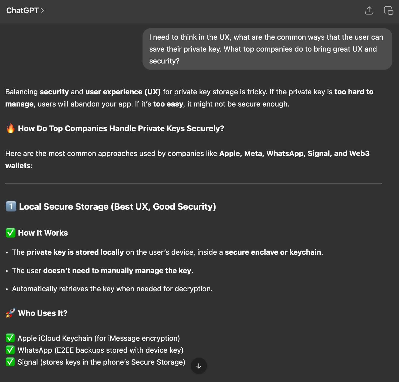
Task: Click the share/upload icon in header
Action: coord(369,10)
